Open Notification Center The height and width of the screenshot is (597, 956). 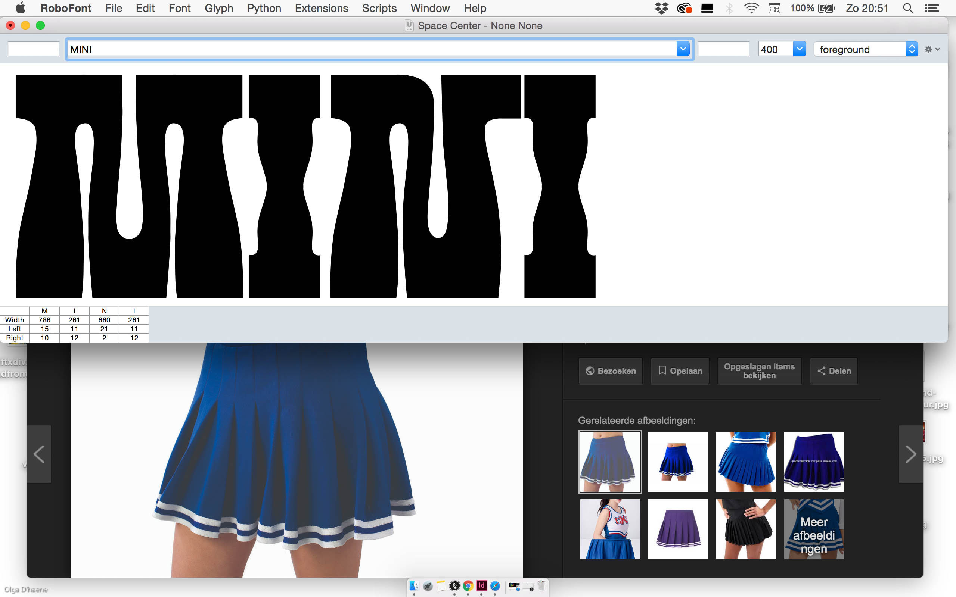tap(932, 8)
